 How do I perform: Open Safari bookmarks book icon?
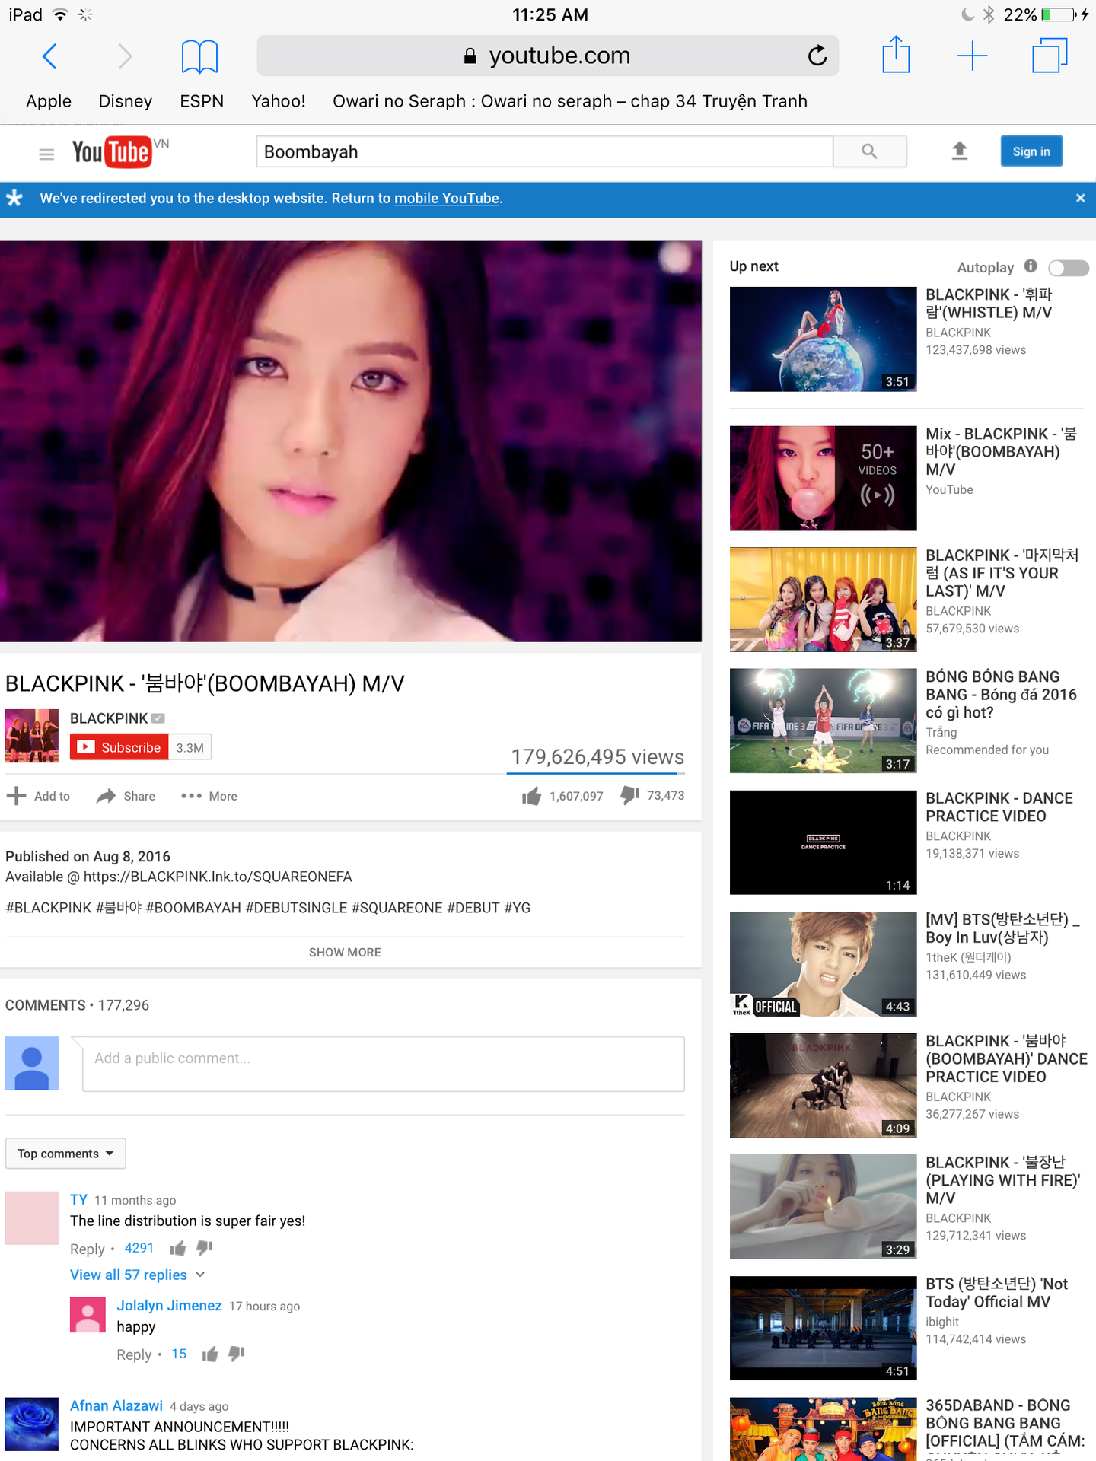click(199, 56)
